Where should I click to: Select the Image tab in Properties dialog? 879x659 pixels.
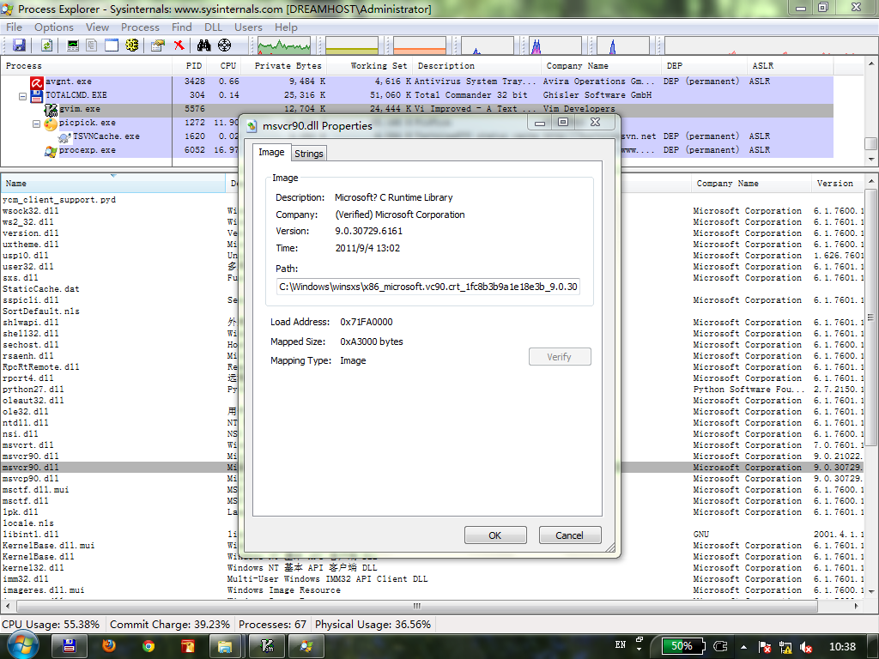tap(271, 153)
